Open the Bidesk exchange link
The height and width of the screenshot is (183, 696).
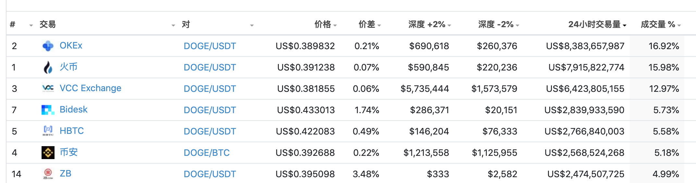click(x=73, y=110)
